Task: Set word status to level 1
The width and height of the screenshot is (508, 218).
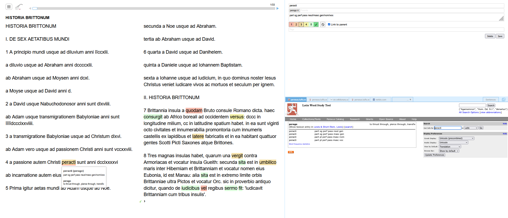Action: point(291,25)
